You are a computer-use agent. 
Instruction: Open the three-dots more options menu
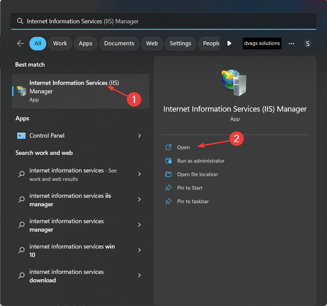291,44
